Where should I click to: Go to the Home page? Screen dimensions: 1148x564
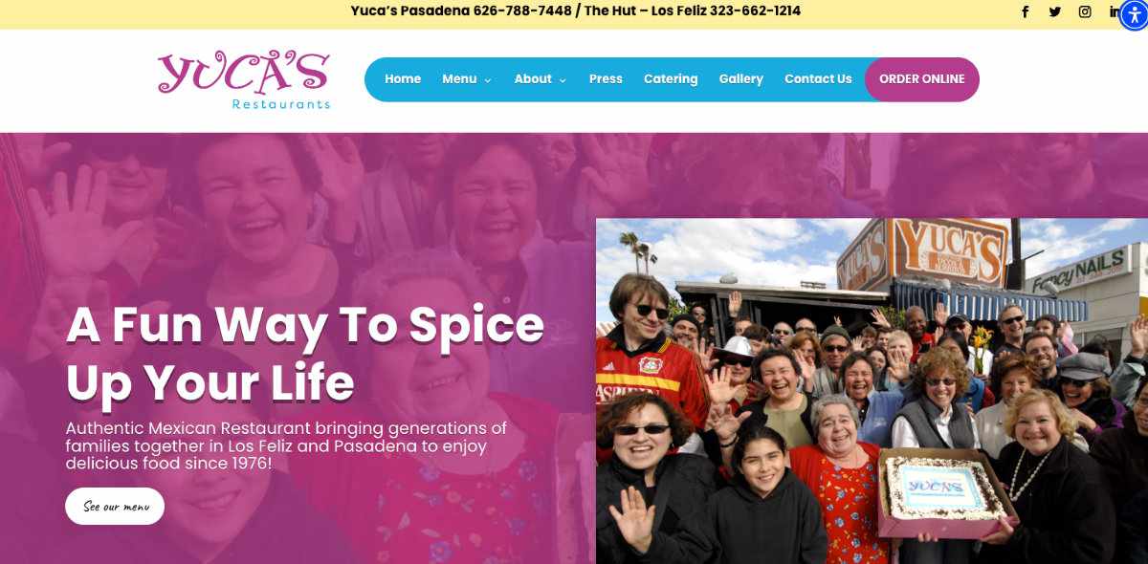point(403,79)
